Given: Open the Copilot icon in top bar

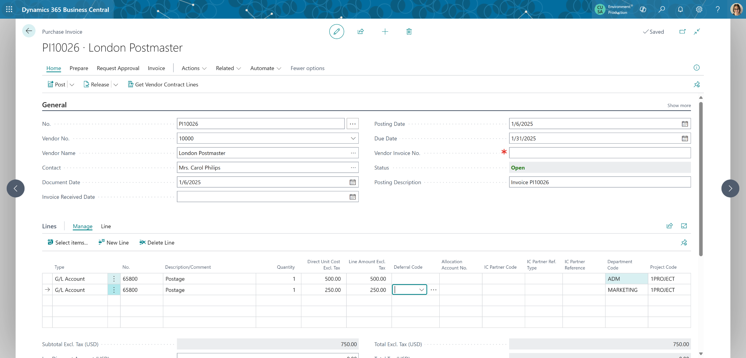Looking at the screenshot, I should click(643, 9).
